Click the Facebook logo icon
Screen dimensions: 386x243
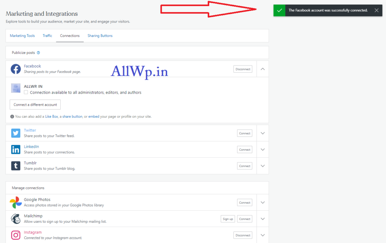click(15, 69)
